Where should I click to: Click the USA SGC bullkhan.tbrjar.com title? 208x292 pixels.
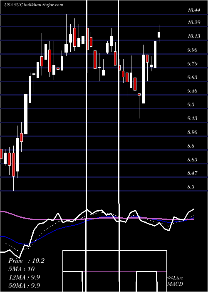[x=34, y=5]
